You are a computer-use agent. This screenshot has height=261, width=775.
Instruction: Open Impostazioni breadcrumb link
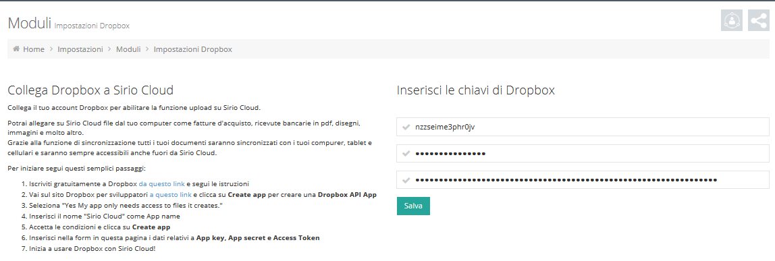(x=80, y=49)
